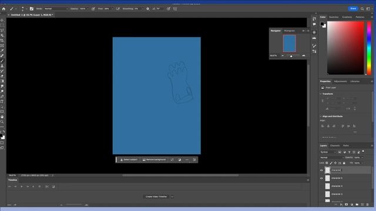The height and width of the screenshot is (211, 376).
Task: Create new adjustment layer icon
Action: pos(351,205)
